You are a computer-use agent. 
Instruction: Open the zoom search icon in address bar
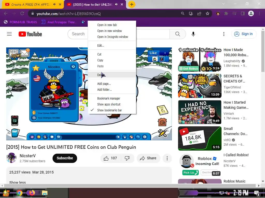182,13
